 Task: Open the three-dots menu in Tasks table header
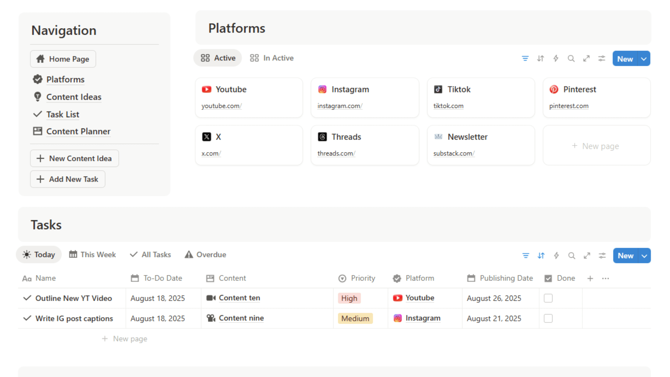tap(605, 279)
